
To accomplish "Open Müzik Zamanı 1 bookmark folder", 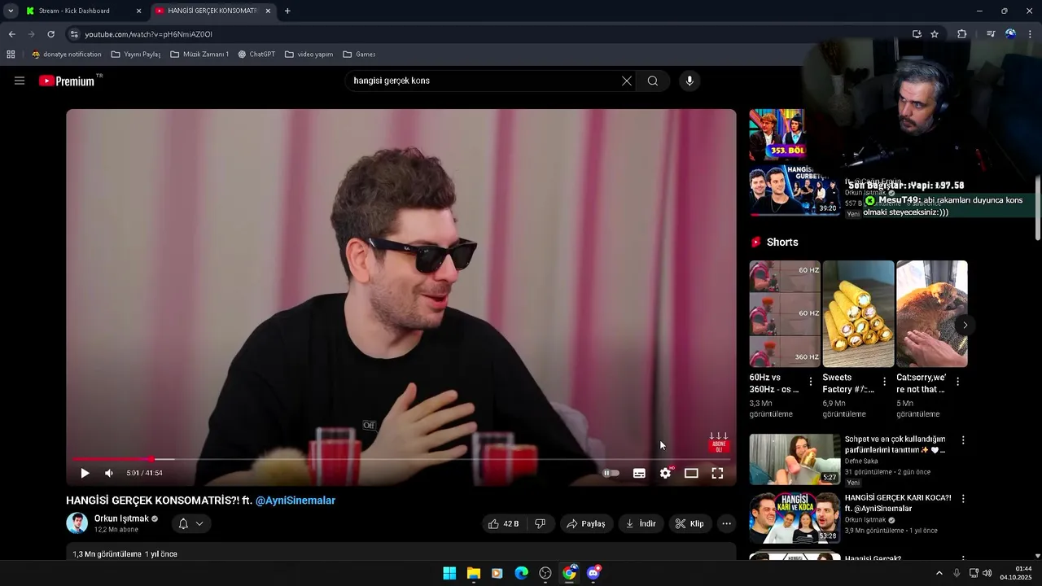I will [200, 55].
